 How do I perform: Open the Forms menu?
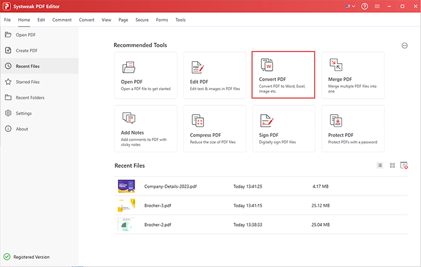162,20
